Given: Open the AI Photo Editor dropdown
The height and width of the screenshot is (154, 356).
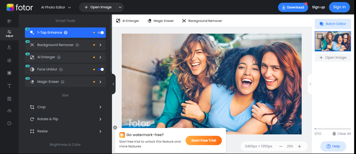Looking at the screenshot, I should (56, 7).
